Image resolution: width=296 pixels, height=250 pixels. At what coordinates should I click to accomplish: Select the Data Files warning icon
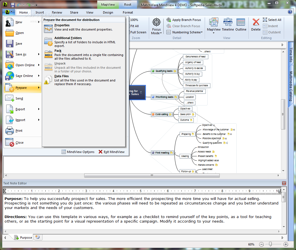point(48,80)
